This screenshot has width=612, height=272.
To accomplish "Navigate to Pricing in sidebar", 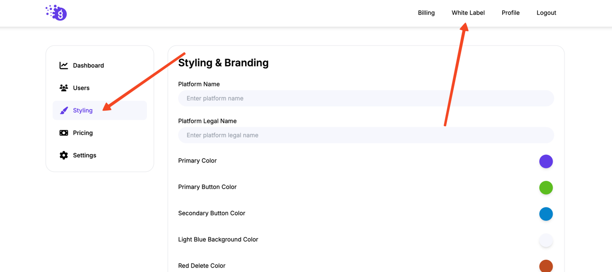I will pos(83,133).
